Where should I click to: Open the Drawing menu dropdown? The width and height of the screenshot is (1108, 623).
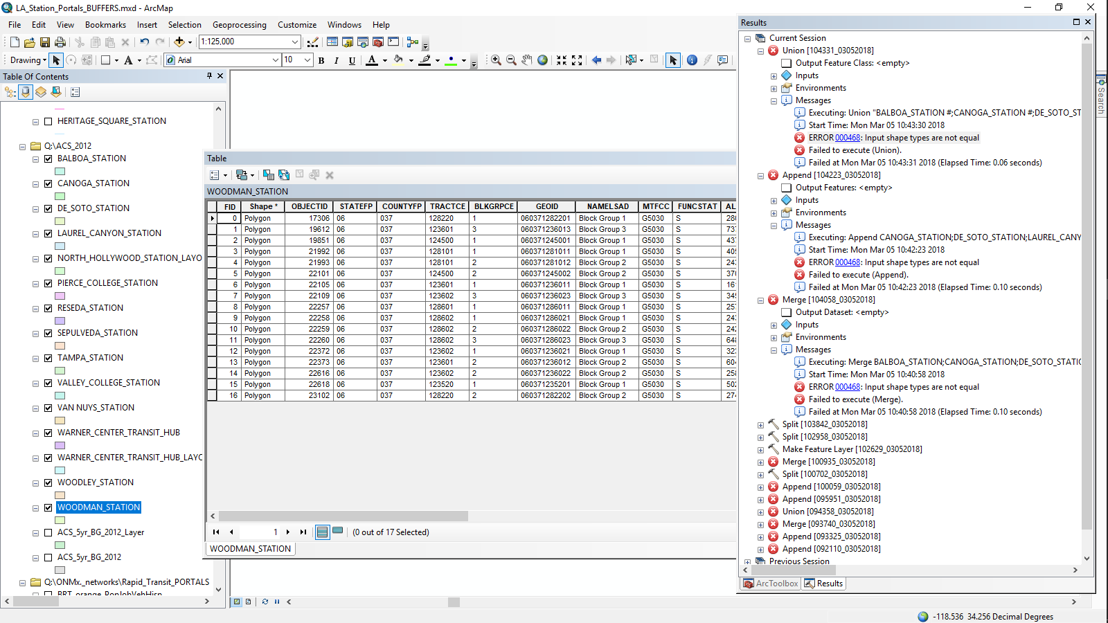[28, 60]
